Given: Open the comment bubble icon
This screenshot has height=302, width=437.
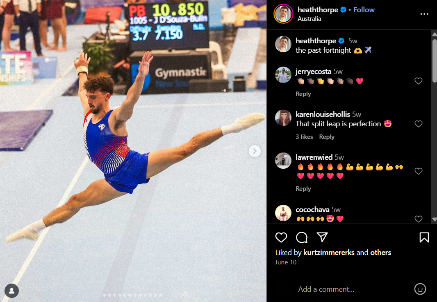Looking at the screenshot, I should 302,237.
